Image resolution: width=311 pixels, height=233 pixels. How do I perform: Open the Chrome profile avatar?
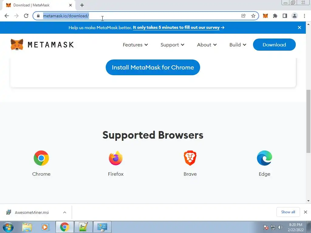(295, 16)
